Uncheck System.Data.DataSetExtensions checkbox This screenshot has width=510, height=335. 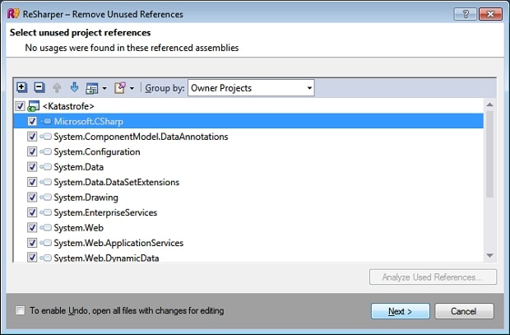pyautogui.click(x=32, y=182)
